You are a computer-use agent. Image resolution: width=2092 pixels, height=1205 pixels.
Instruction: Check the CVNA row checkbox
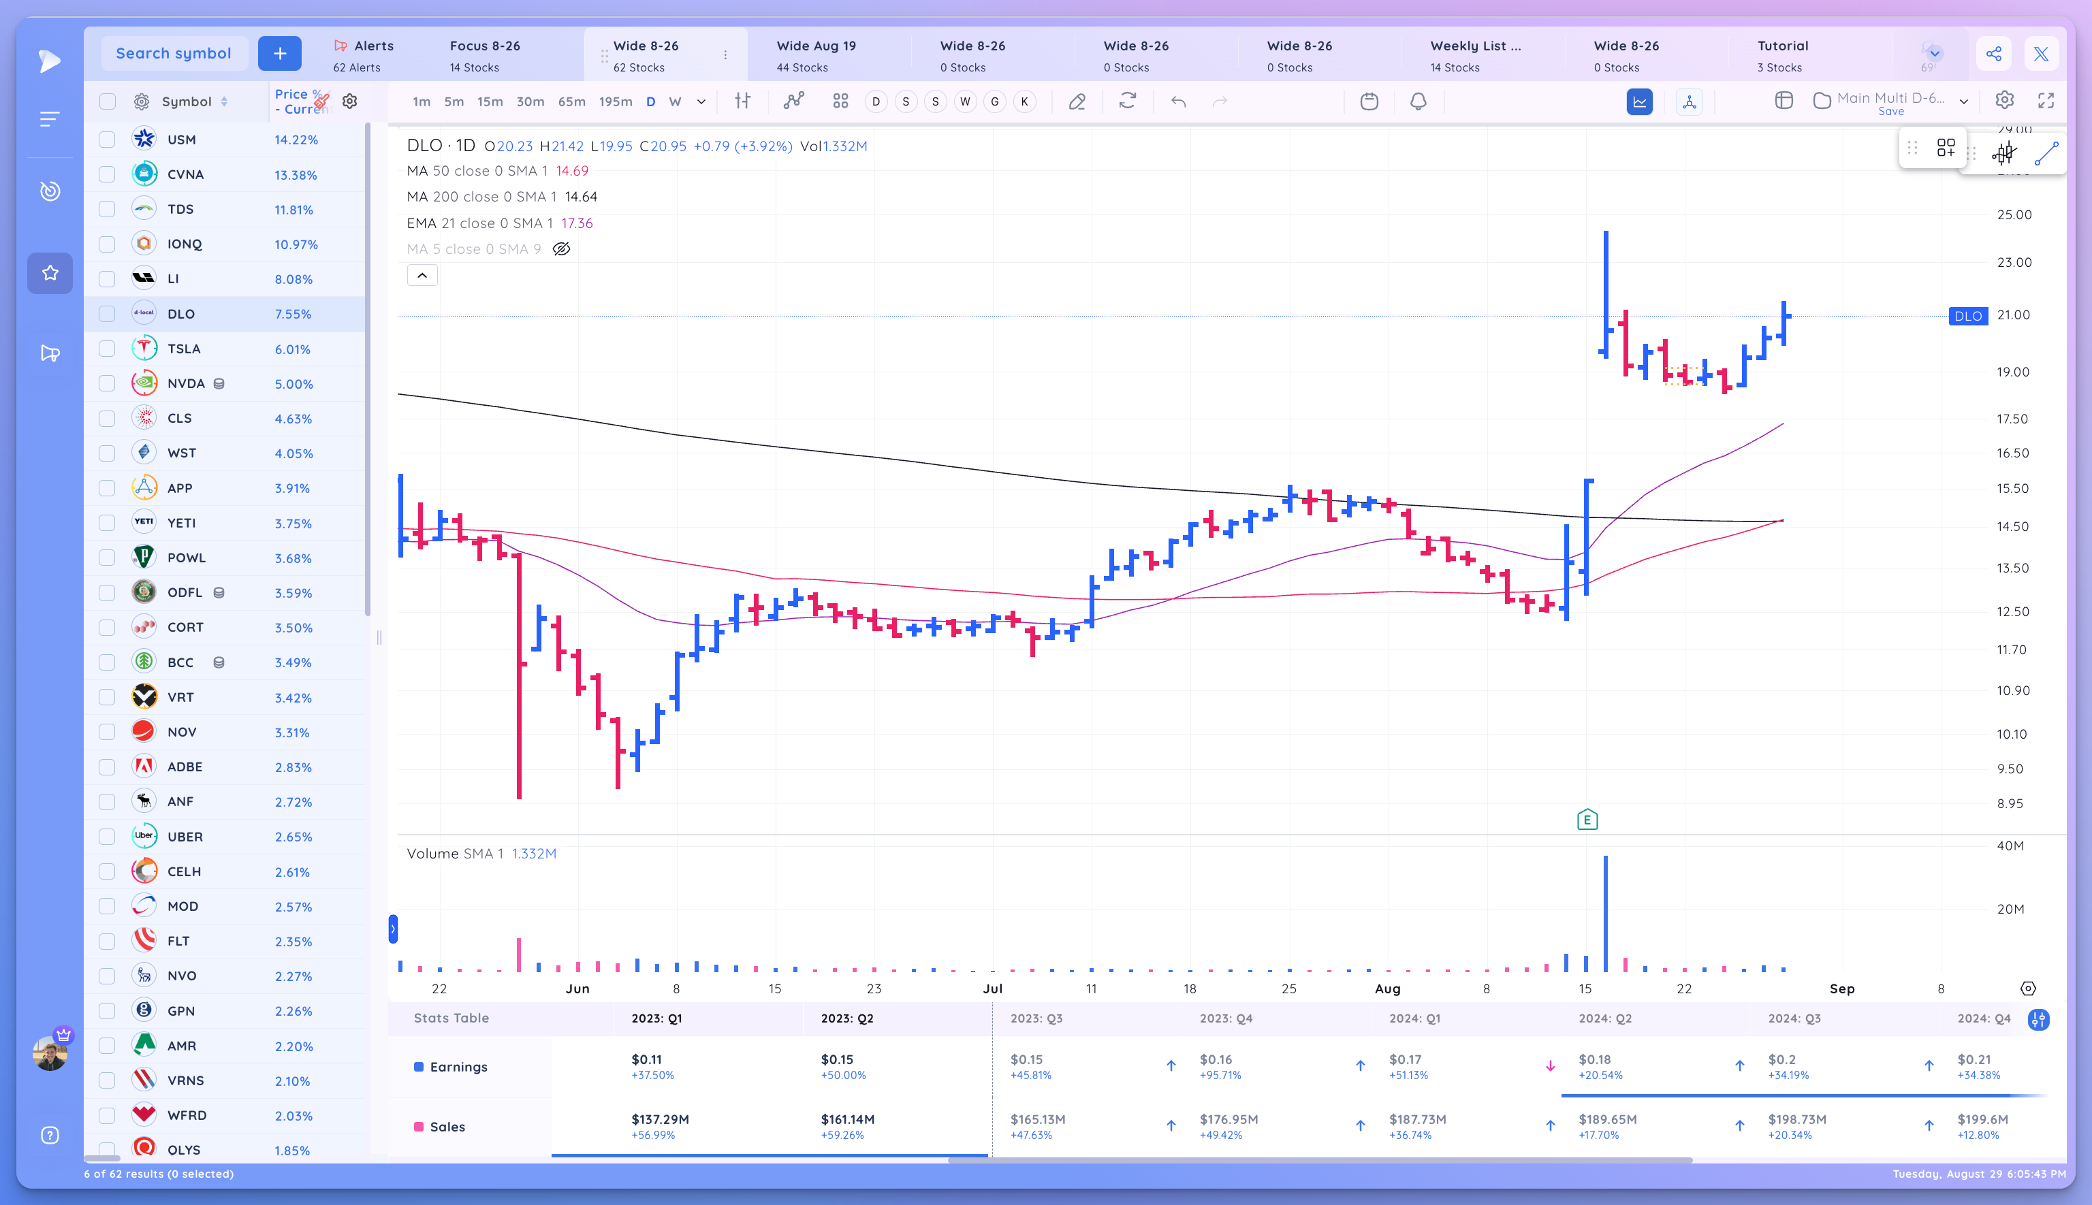(x=107, y=175)
